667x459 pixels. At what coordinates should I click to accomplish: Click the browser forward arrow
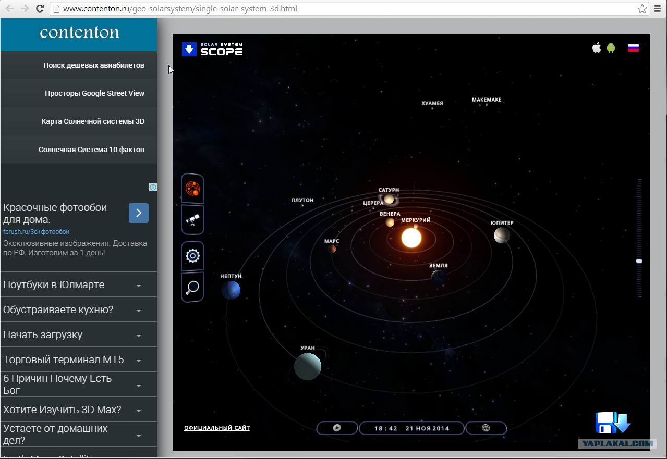(25, 8)
